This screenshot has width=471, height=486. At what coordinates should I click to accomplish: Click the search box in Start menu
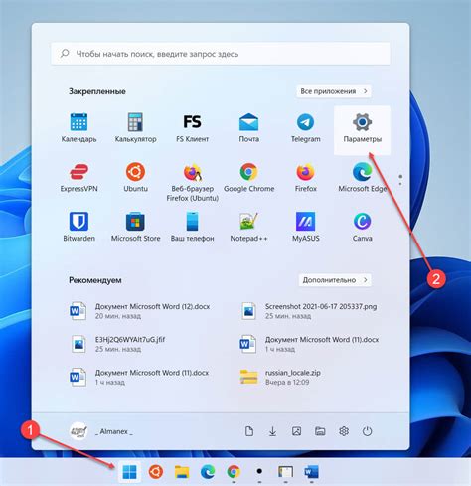coord(221,54)
